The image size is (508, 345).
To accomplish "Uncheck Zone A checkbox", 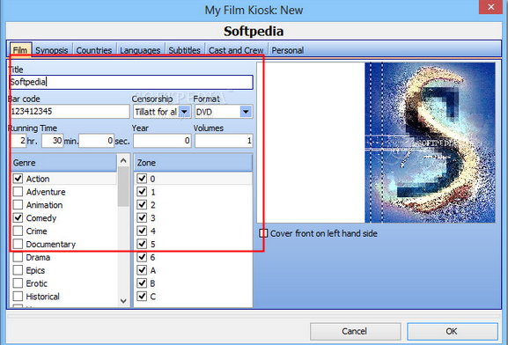I will click(x=142, y=270).
